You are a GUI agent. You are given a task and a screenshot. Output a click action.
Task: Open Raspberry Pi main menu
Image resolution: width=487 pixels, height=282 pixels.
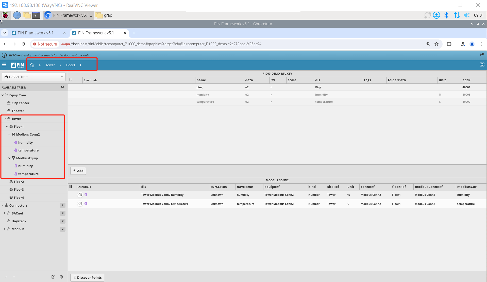tap(5, 15)
